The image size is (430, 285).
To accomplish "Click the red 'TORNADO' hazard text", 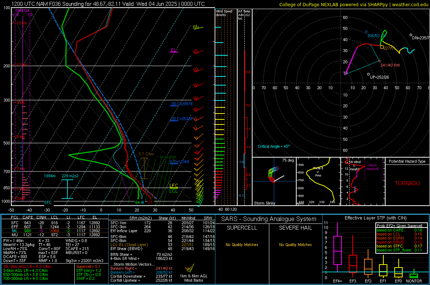I will 407,183.
